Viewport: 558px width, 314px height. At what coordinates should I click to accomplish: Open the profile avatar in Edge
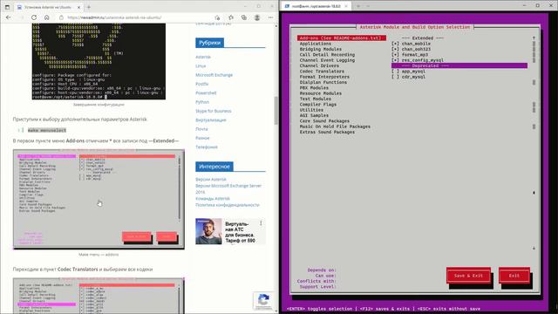[x=257, y=17]
